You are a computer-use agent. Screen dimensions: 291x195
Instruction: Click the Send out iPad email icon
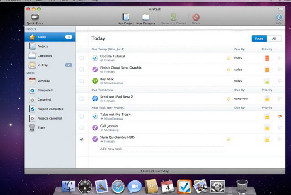[x=95, y=99]
